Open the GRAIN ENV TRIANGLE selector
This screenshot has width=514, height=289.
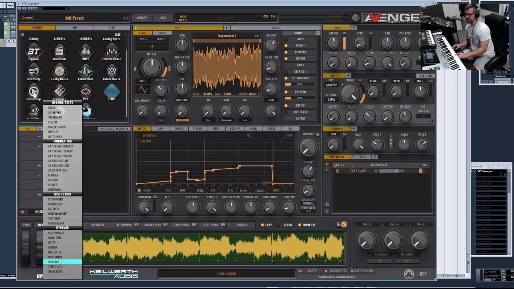point(308,204)
